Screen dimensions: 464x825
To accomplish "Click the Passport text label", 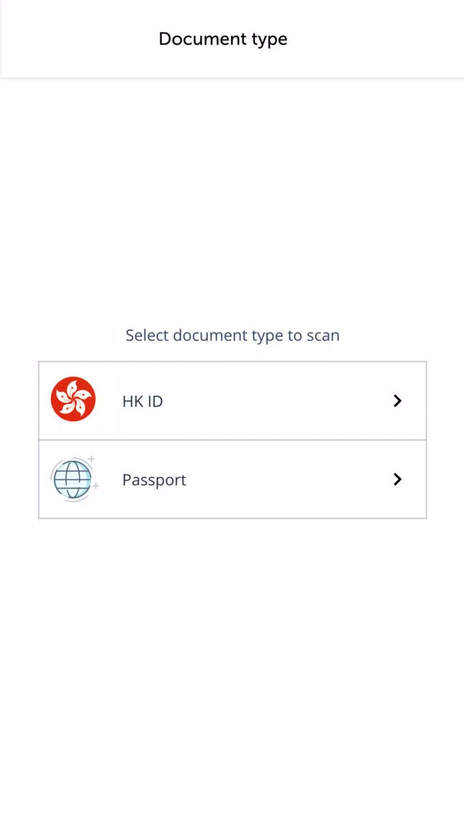I will coord(154,480).
